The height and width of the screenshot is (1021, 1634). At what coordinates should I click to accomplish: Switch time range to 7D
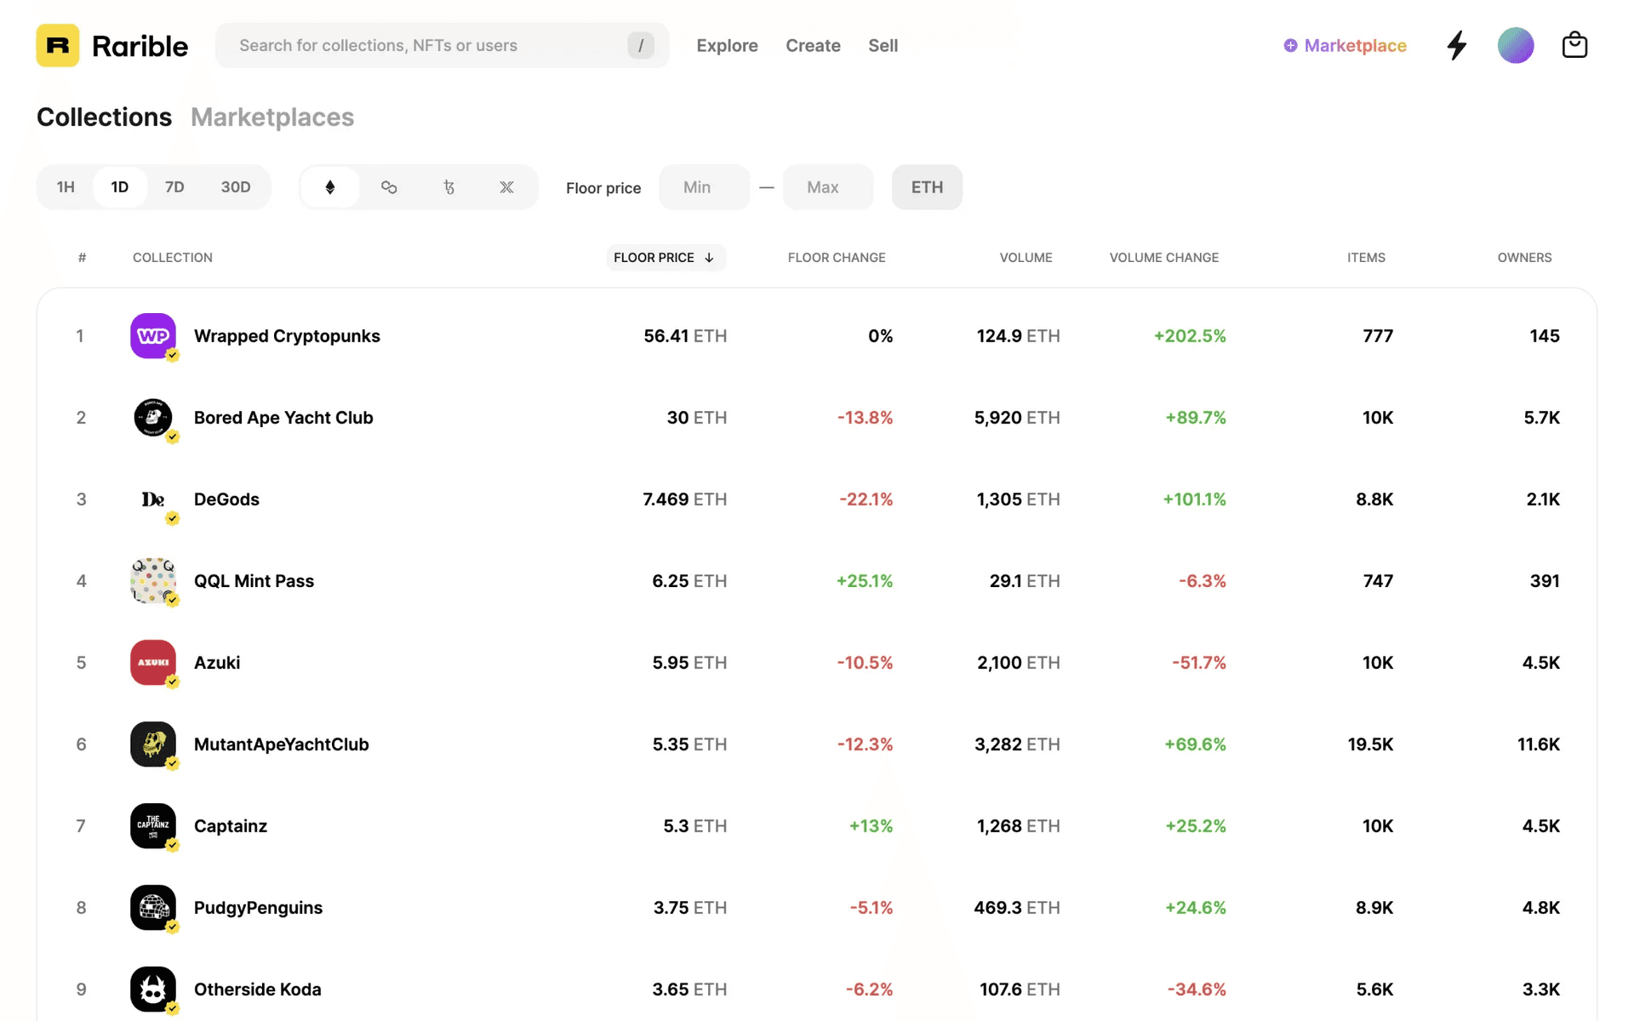pos(174,187)
